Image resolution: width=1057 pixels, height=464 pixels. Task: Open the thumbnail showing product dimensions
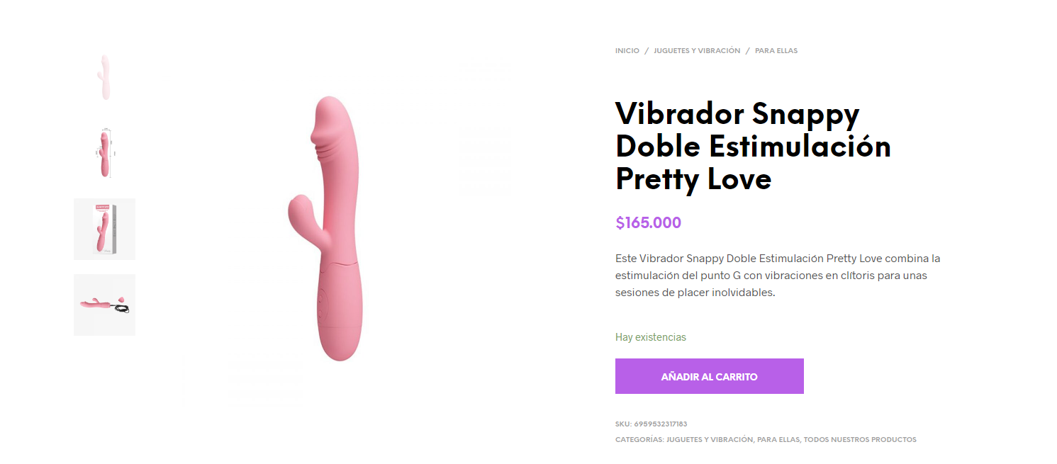(104, 153)
